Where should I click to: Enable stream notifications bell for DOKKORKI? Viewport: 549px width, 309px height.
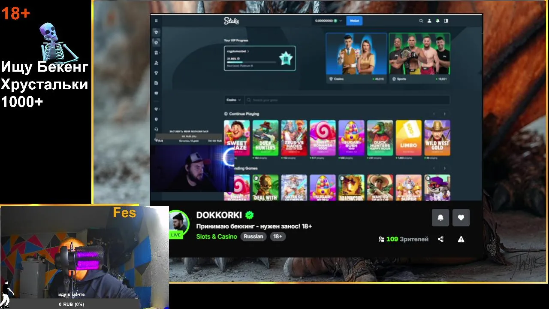click(440, 218)
